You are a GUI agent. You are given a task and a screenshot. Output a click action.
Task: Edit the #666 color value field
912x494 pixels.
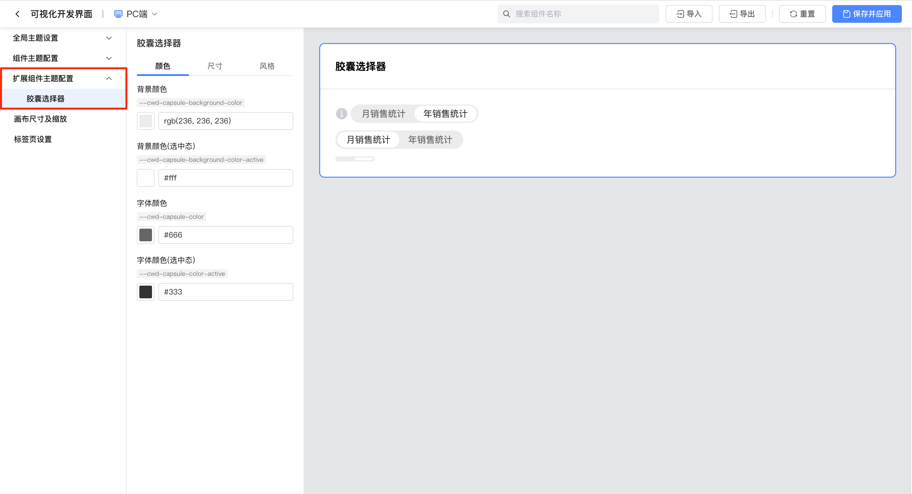(x=225, y=235)
